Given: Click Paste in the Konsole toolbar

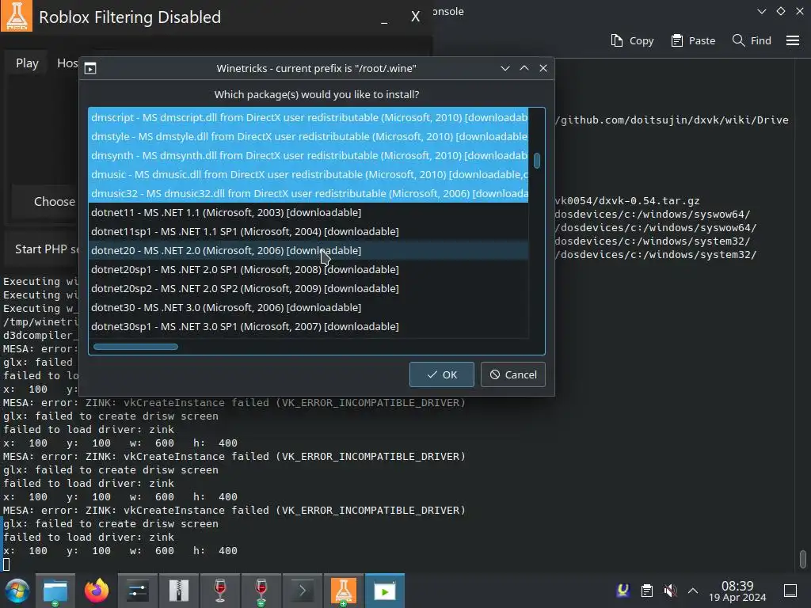Looking at the screenshot, I should coord(693,40).
